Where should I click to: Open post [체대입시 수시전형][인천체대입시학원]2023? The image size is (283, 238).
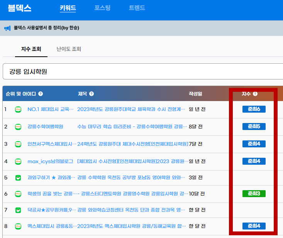coord(133,161)
